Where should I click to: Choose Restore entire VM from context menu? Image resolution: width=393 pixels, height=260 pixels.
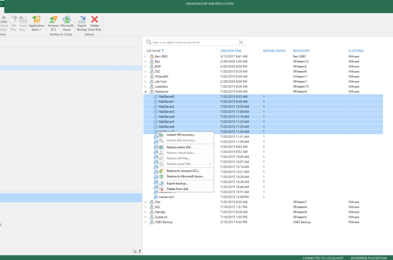click(x=186, y=148)
